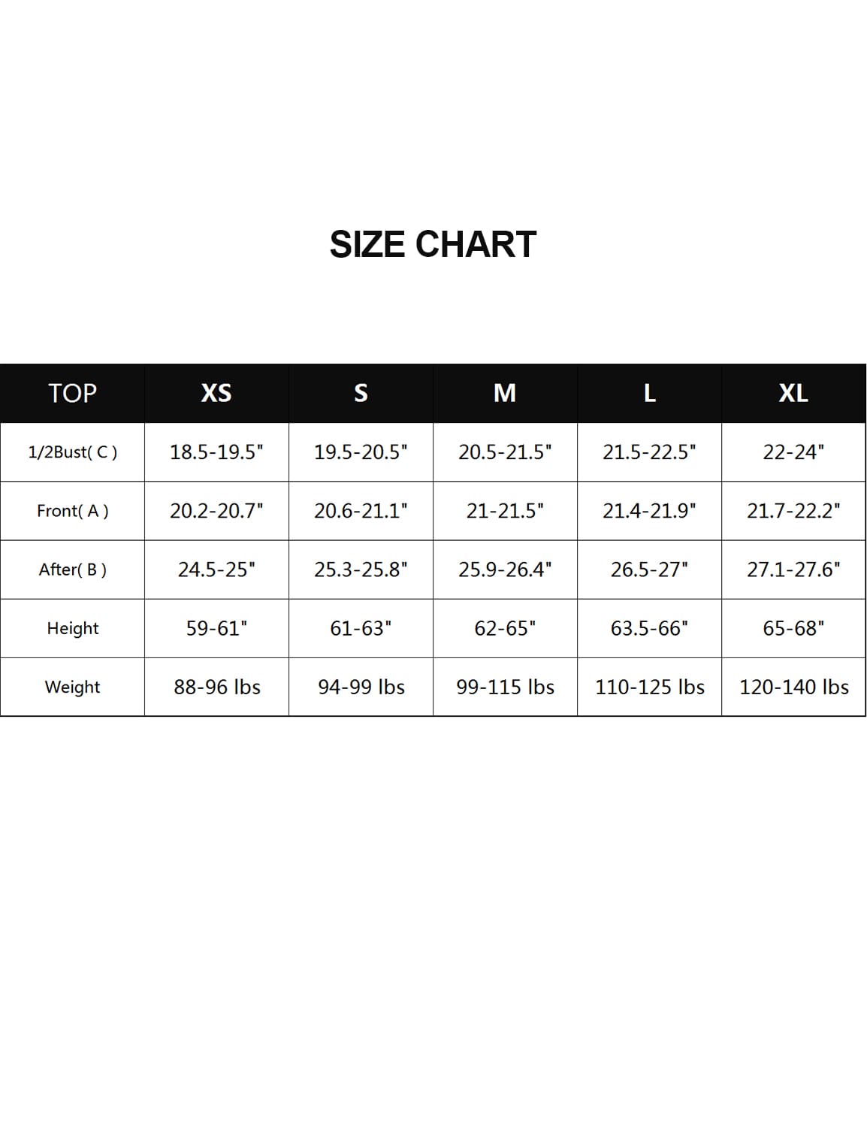Select the After( B ) row label
The image size is (867, 1127).
pos(72,570)
